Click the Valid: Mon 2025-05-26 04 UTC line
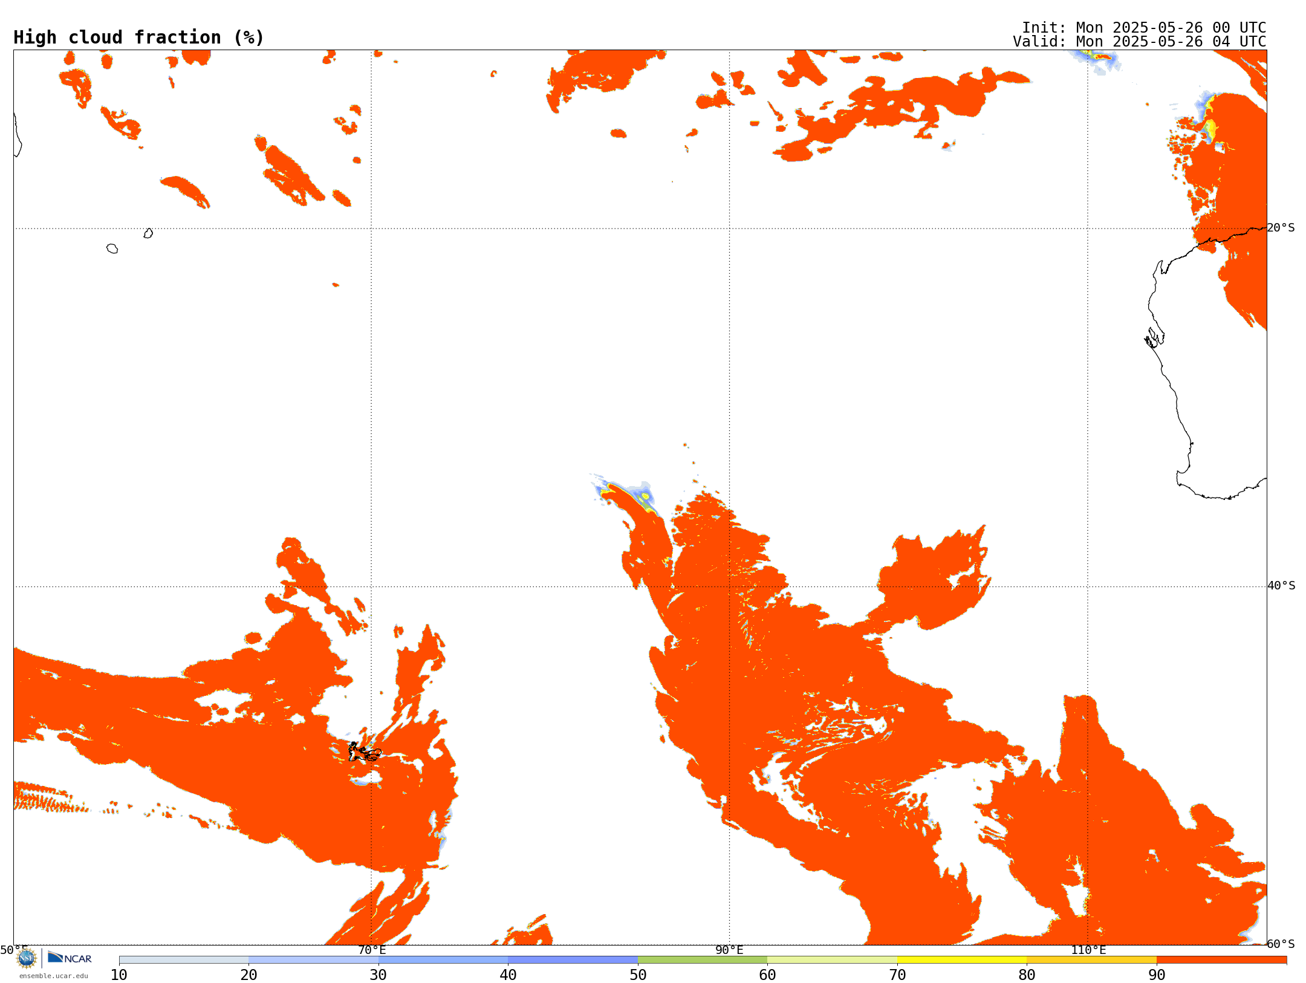This screenshot has width=1306, height=983. (1140, 42)
